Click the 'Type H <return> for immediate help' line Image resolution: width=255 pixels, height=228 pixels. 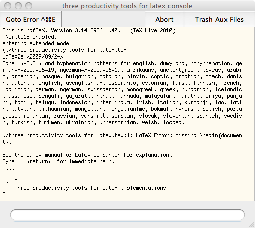(58, 161)
